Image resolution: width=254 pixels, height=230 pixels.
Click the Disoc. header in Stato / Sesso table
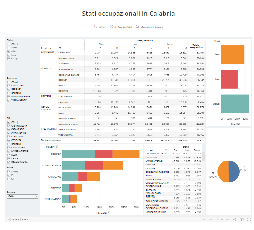[102, 44]
